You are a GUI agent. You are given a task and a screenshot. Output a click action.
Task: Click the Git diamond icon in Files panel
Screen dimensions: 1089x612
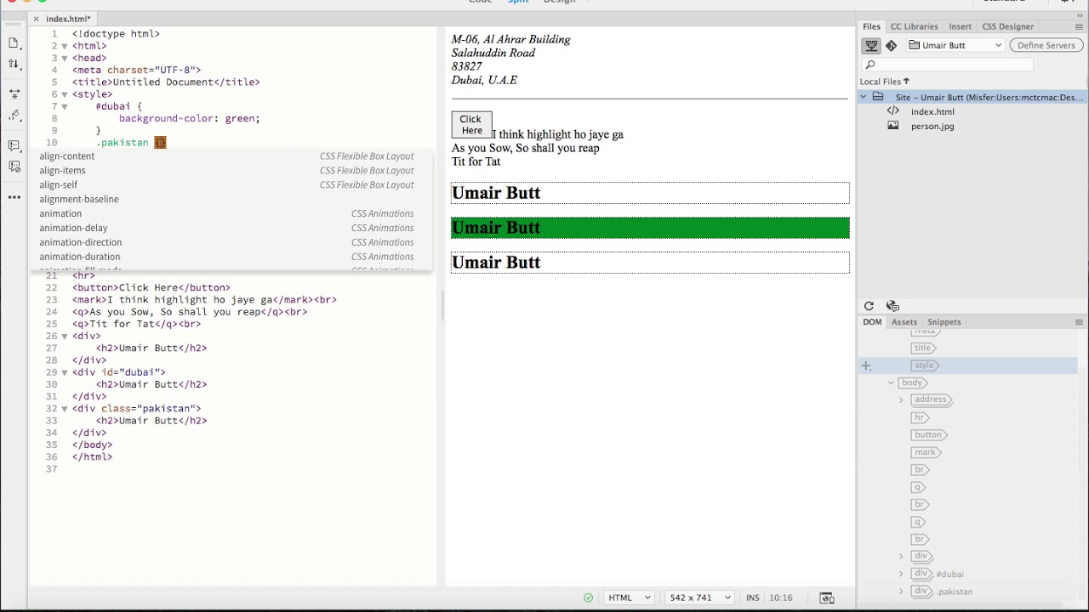[x=891, y=46]
